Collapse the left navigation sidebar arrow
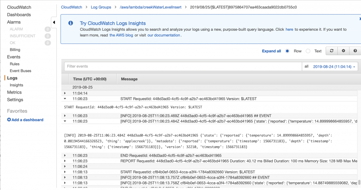The height and width of the screenshot is (190, 361). click(x=54, y=22)
